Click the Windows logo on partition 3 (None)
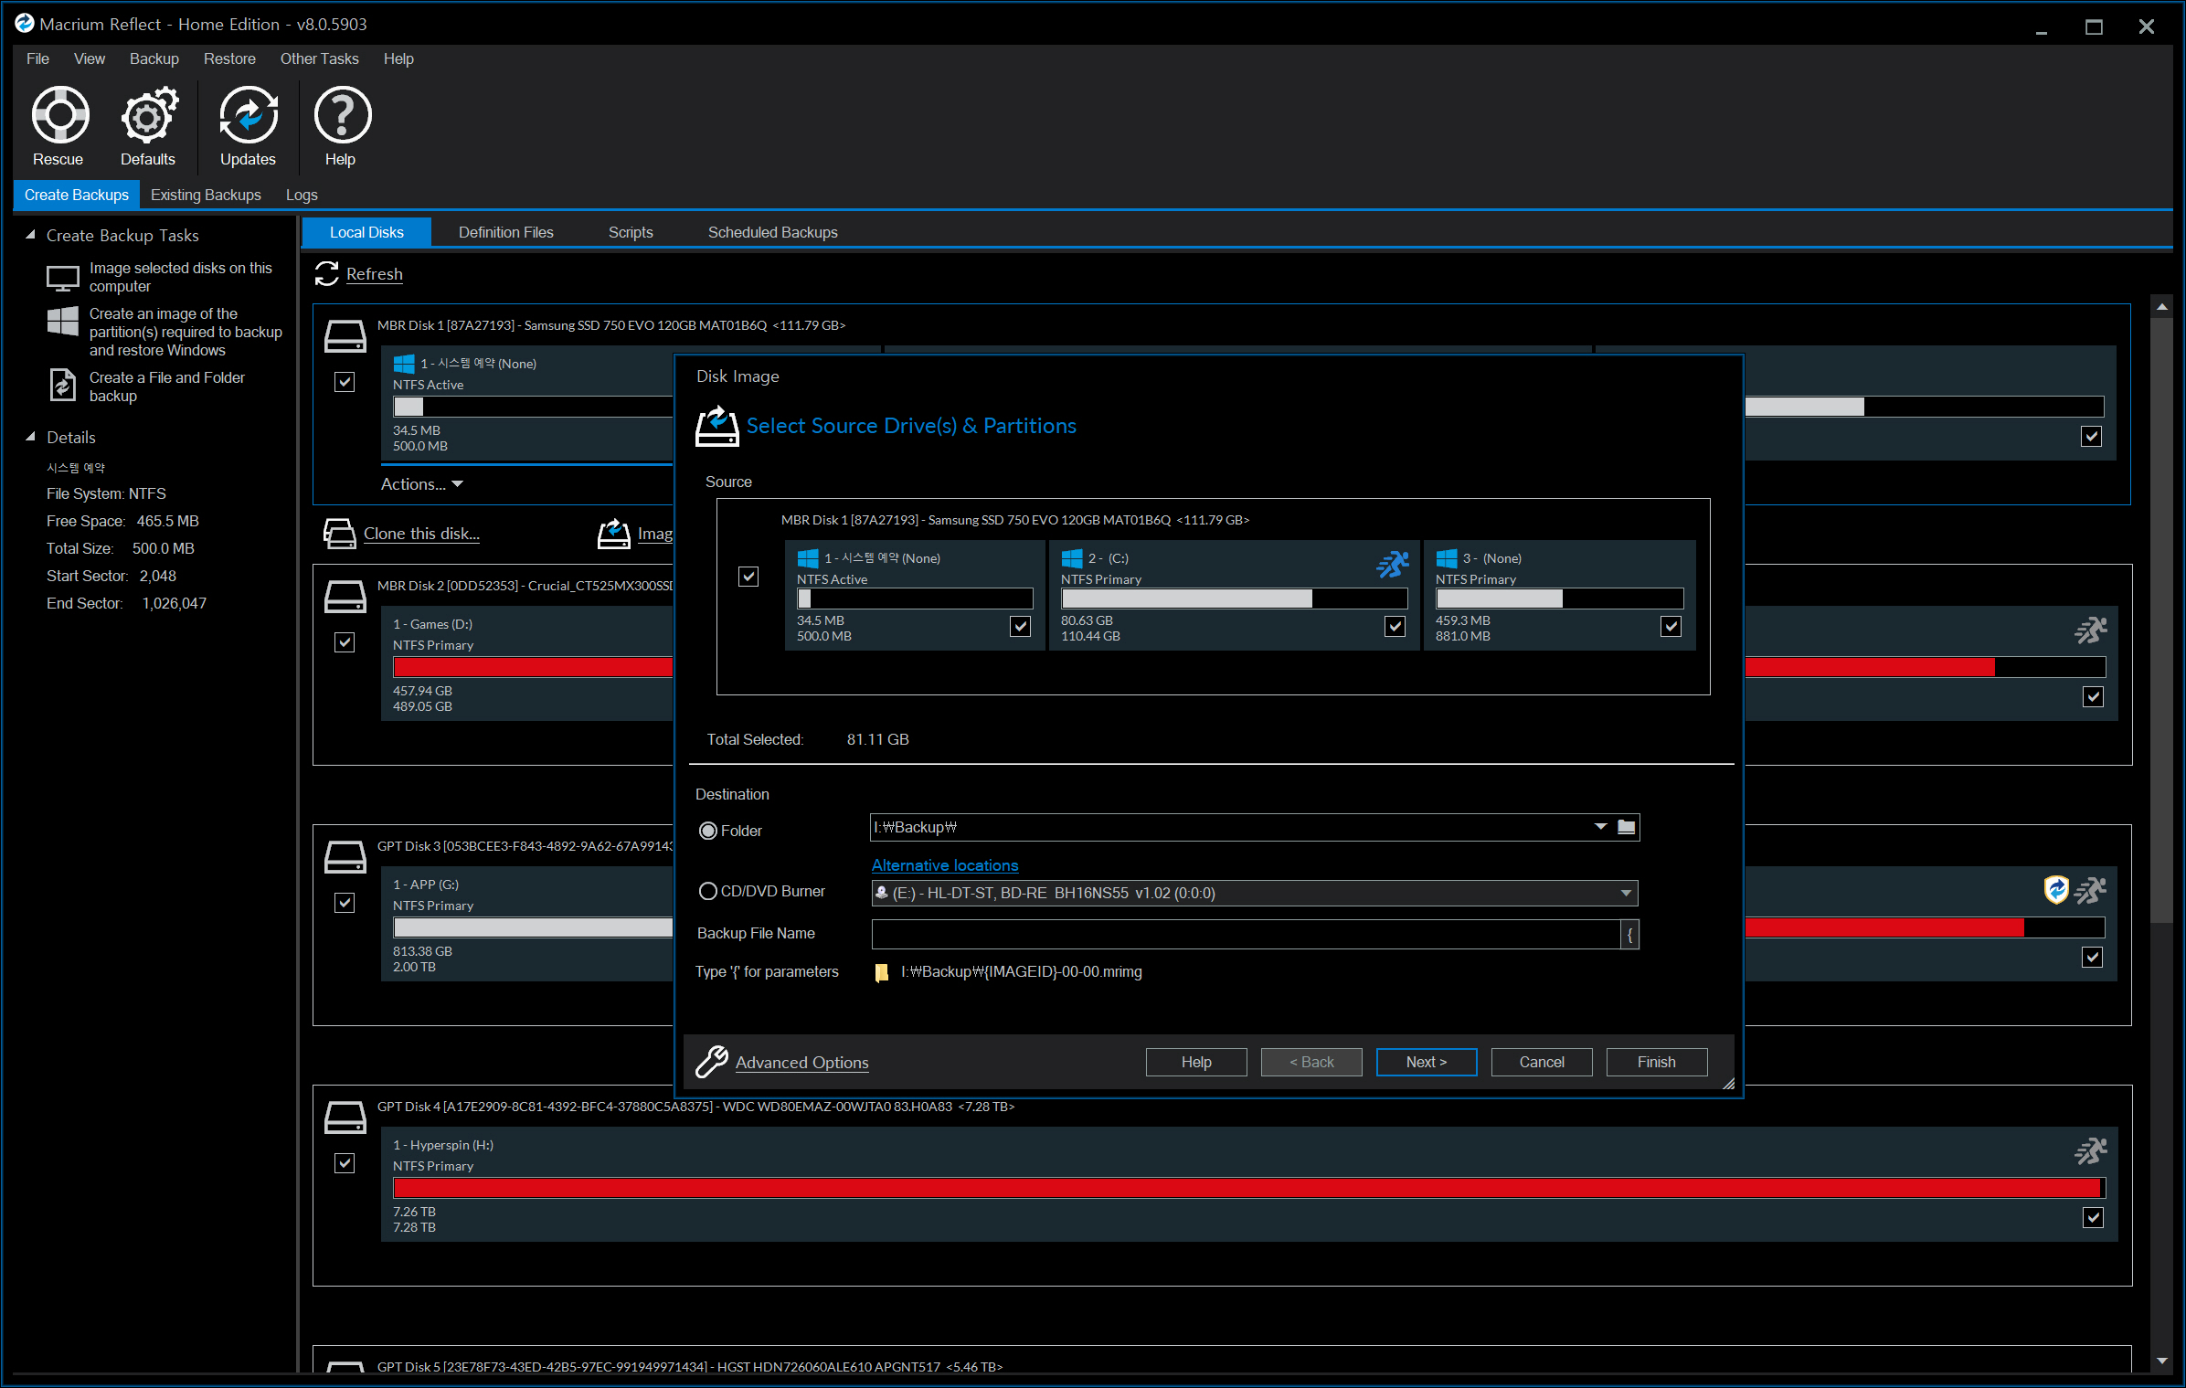The width and height of the screenshot is (2186, 1388). tap(1447, 558)
